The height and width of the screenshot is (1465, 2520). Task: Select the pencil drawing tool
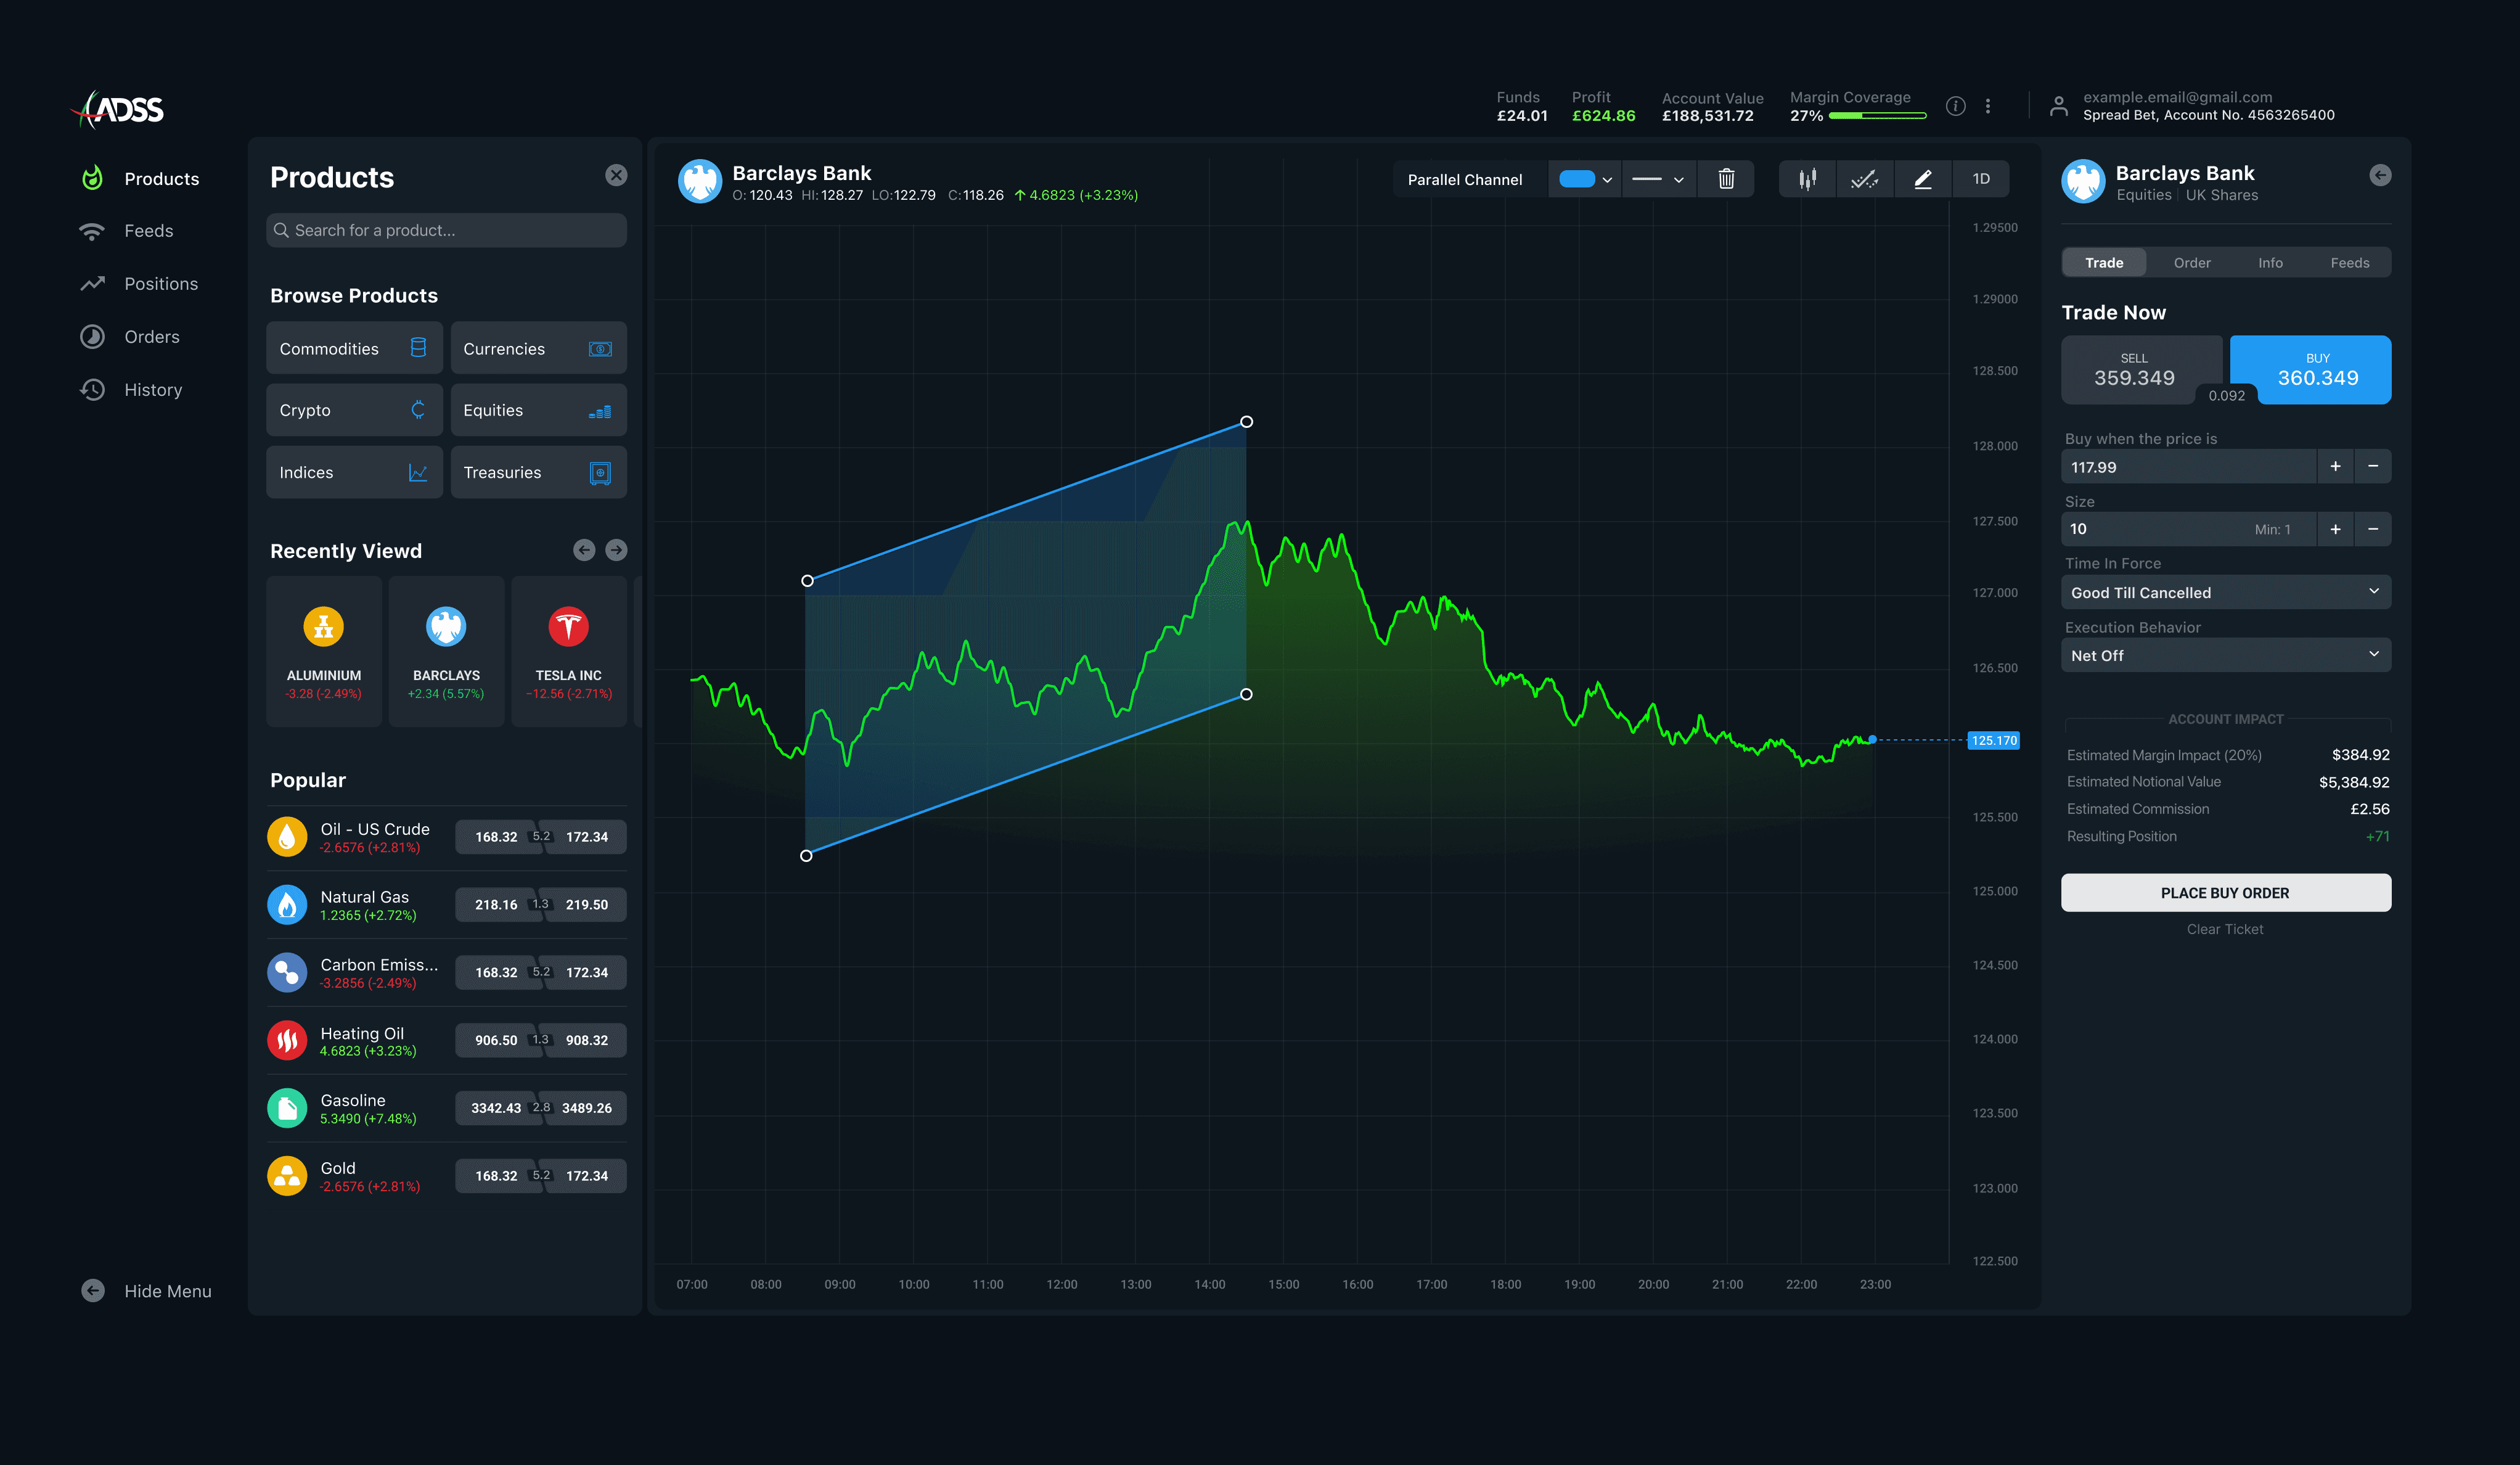coord(1922,179)
